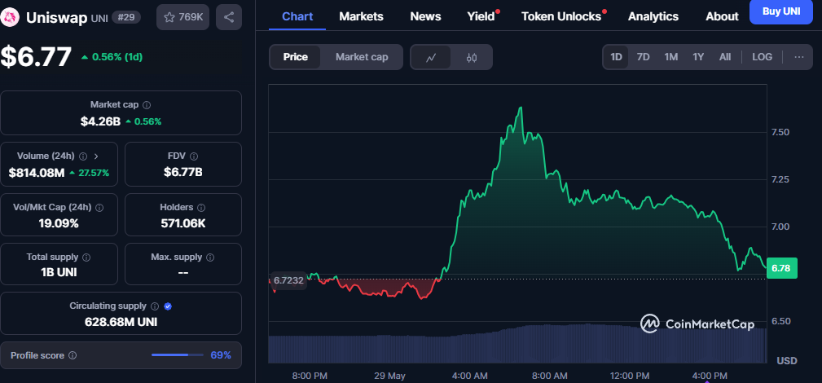This screenshot has width=822, height=383.
Task: Click the #29 rank badge
Action: pos(125,17)
